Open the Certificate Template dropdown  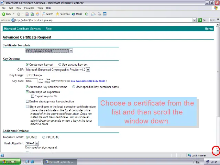coord(71,51)
